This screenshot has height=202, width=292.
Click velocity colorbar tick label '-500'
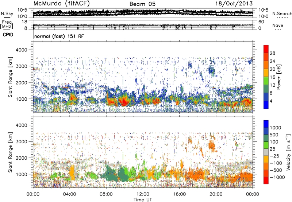click(276, 170)
